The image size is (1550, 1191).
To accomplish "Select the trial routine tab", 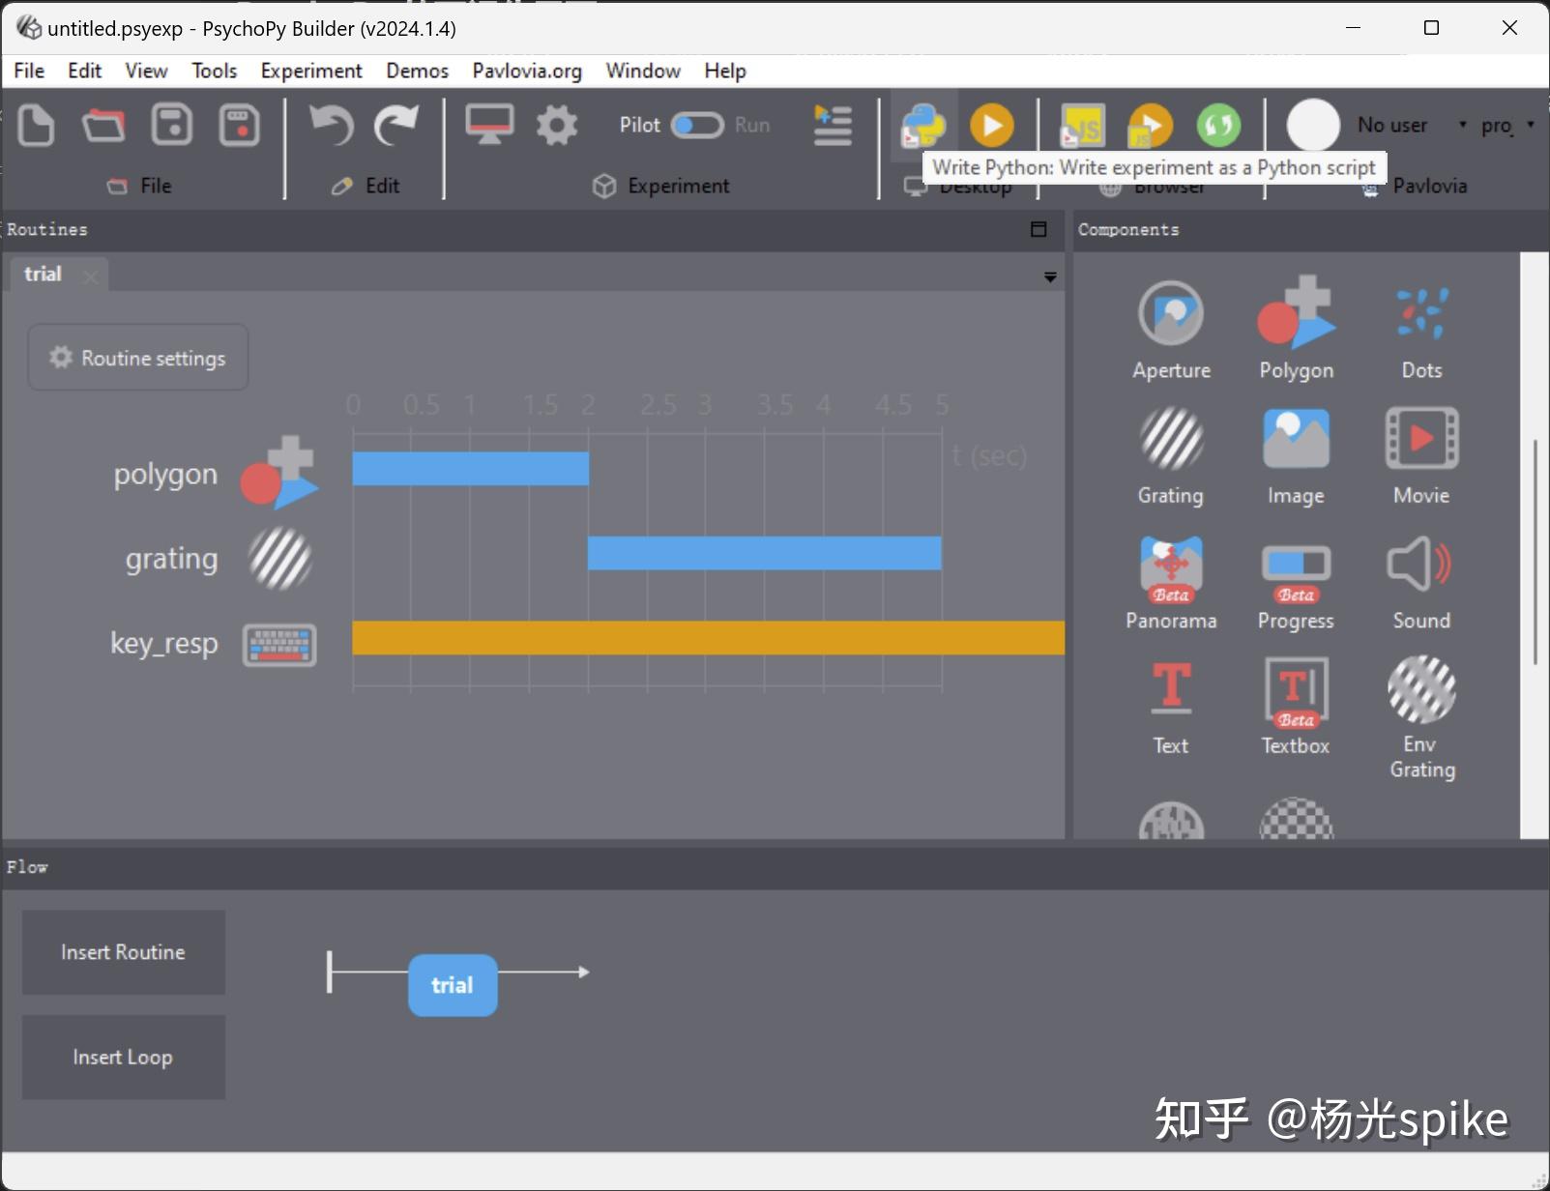I will point(42,274).
